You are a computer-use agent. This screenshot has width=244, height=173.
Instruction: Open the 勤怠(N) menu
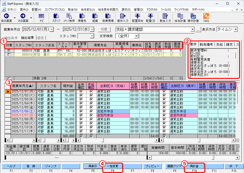coord(73,10)
